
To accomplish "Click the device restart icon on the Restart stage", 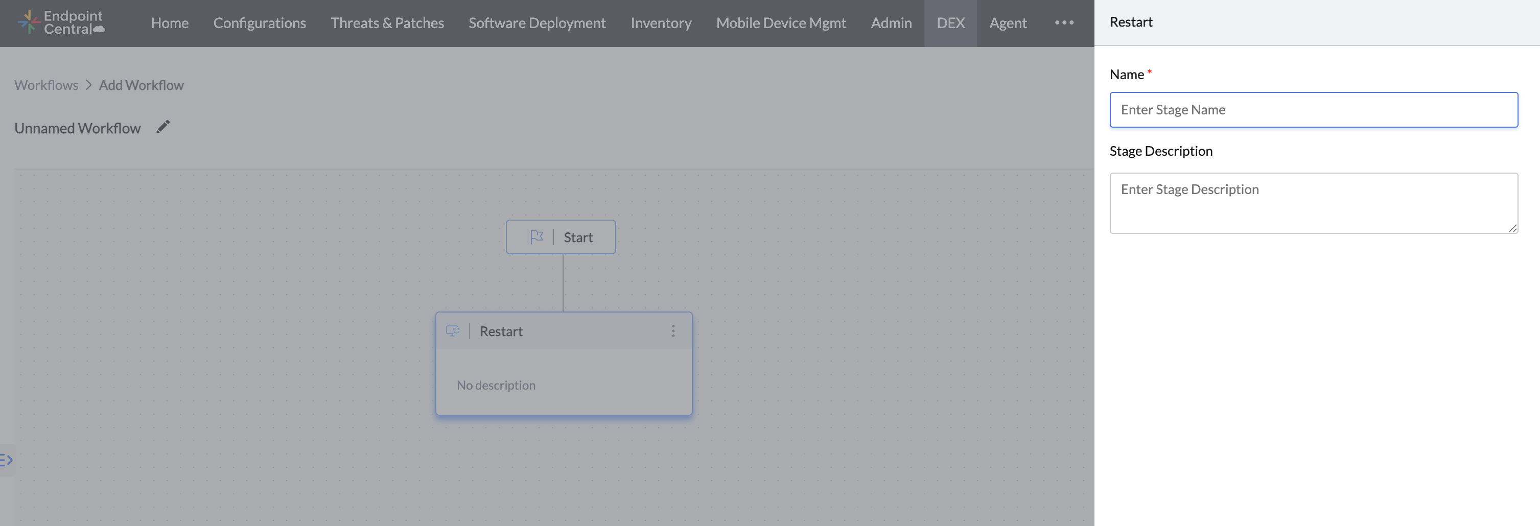I will [453, 330].
